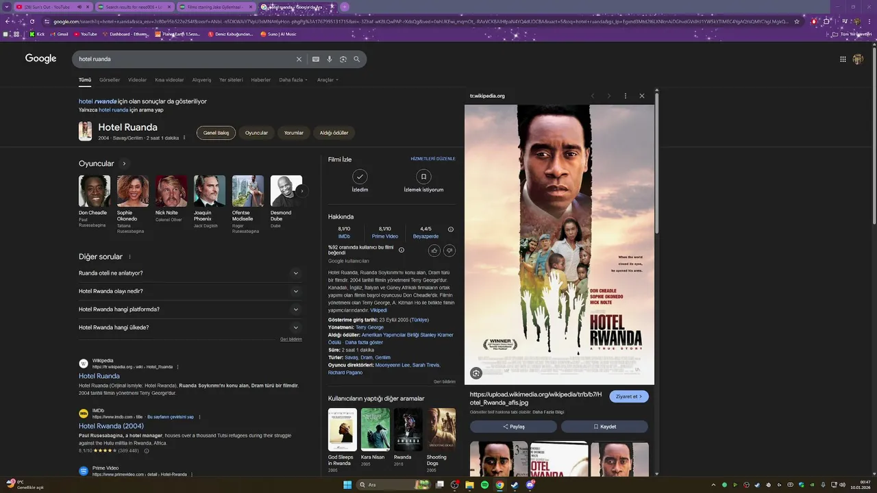
Task: Open a new browser tab
Action: (x=345, y=7)
